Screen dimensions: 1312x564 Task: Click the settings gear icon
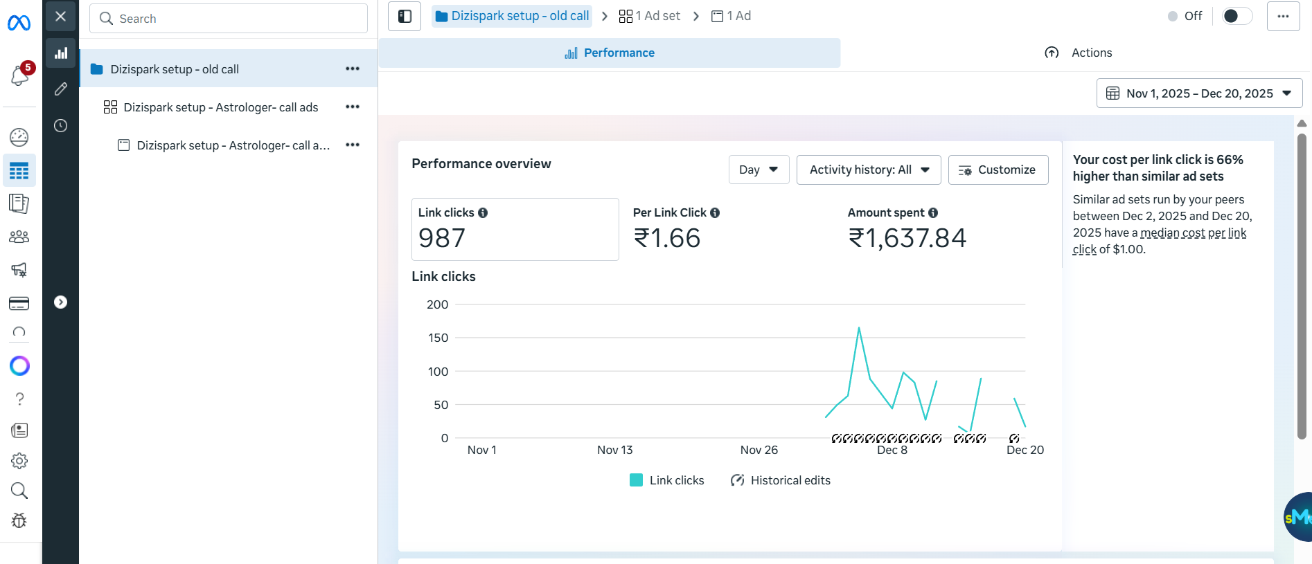tap(19, 461)
